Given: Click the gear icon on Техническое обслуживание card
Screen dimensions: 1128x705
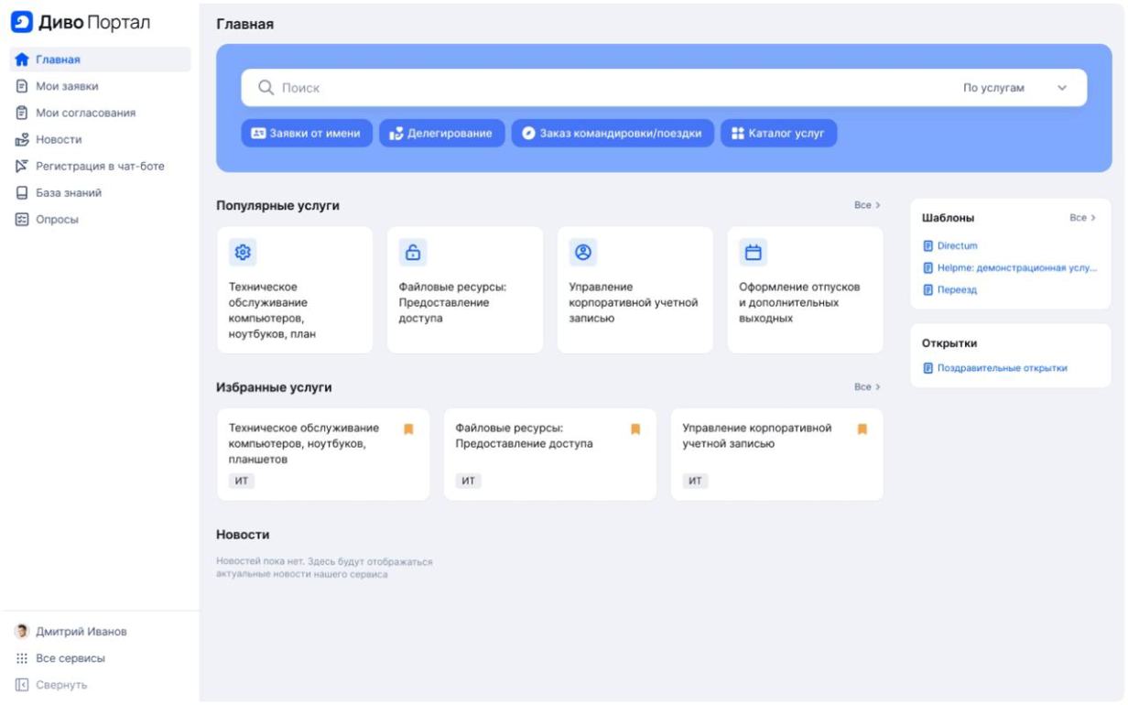Looking at the screenshot, I should click(243, 253).
